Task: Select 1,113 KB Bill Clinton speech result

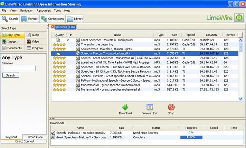Action: (x=145, y=67)
